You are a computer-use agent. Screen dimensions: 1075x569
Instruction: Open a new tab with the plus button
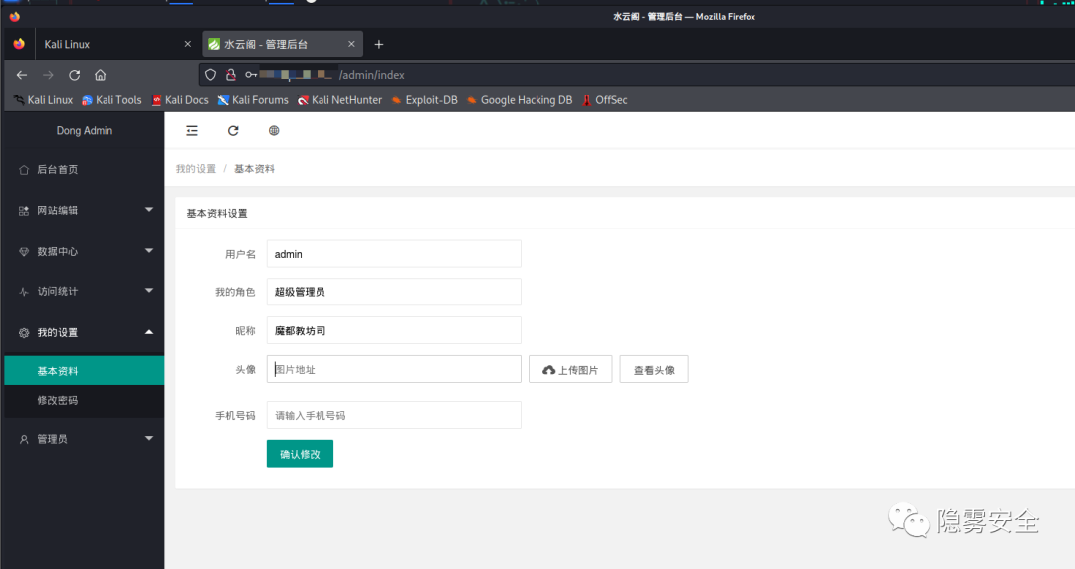coord(378,44)
